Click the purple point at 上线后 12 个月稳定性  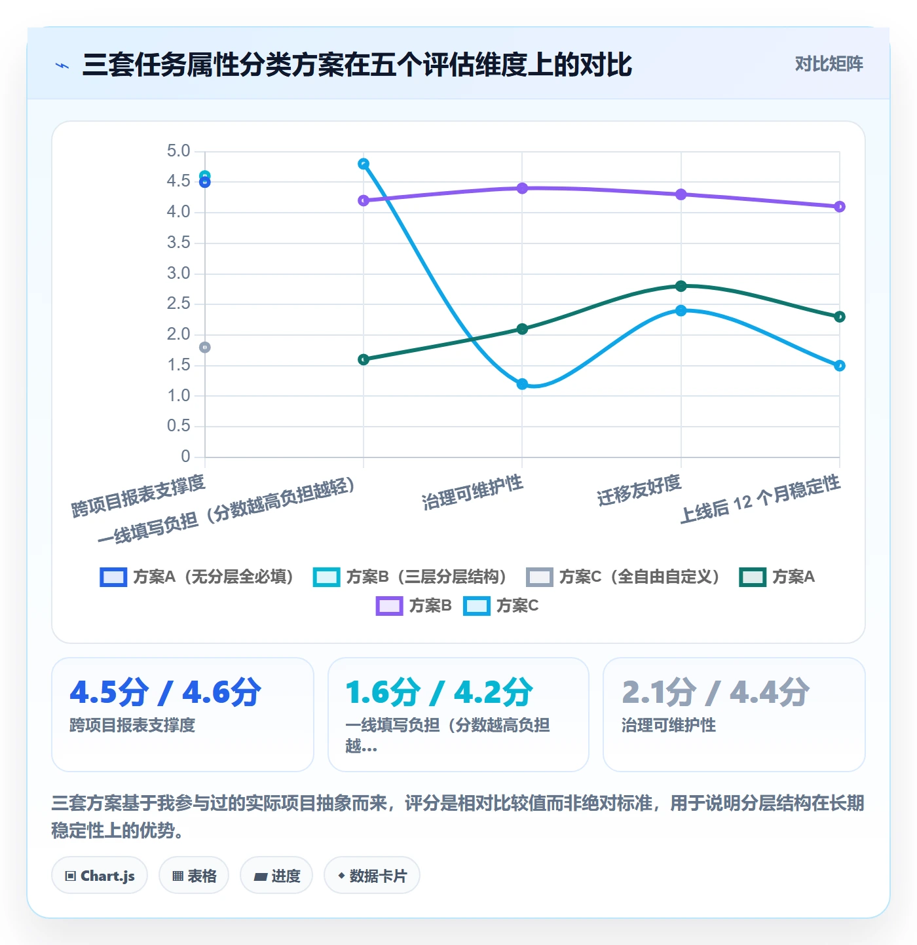[x=840, y=207]
